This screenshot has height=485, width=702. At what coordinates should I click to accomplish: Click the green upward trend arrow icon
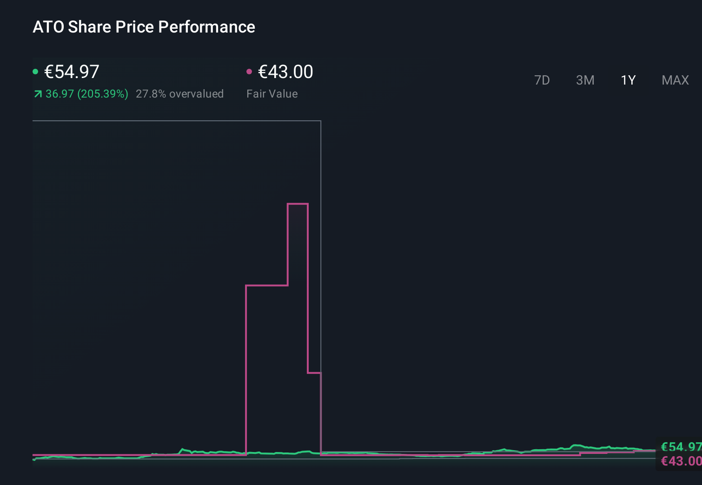[x=37, y=94]
